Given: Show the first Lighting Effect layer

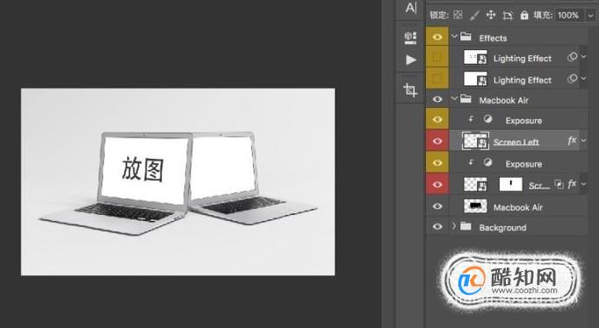Looking at the screenshot, I should [x=437, y=58].
